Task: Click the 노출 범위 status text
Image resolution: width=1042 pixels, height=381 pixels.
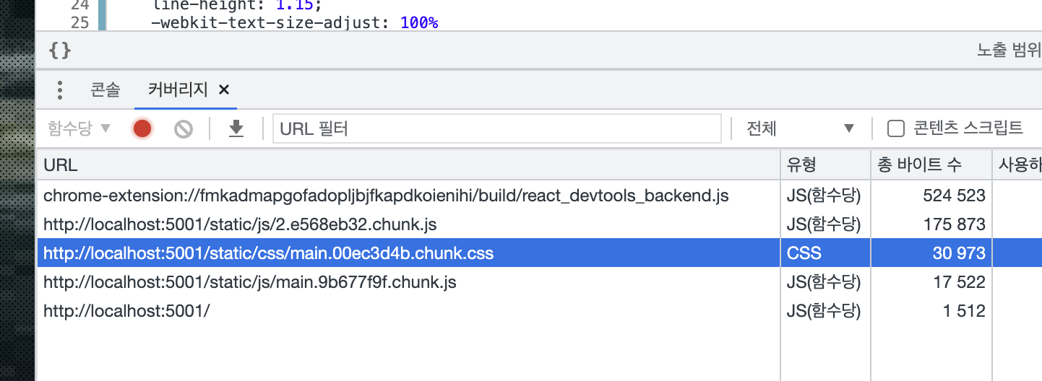Action: click(x=1009, y=51)
